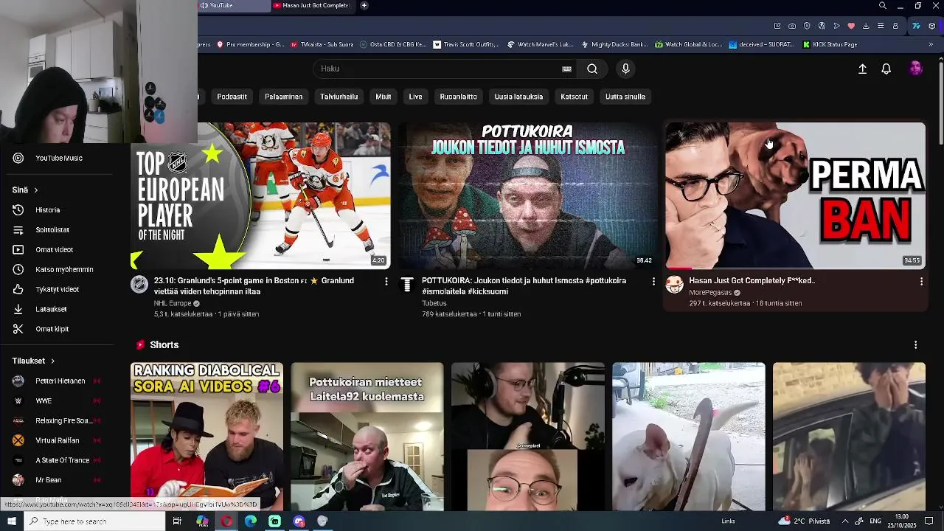Open the Pottukoiran mietteet short
The image size is (944, 531).
coord(367,437)
